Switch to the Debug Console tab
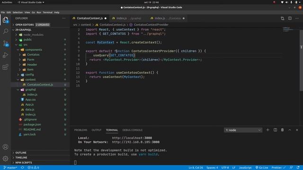The width and height of the screenshot is (303, 170). coord(133,130)
